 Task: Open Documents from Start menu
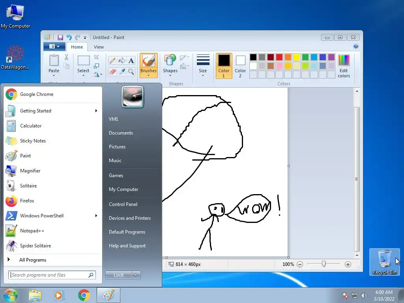click(x=121, y=133)
